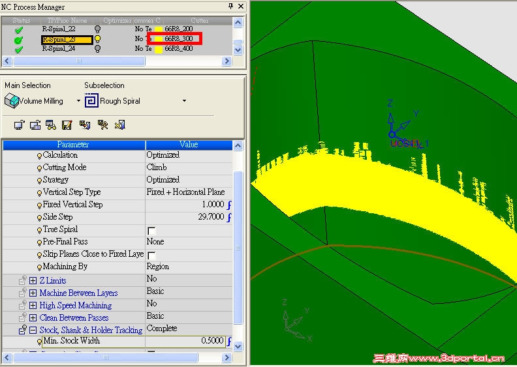Click the process list scroll right arrow
This screenshot has height=367, width=517.
[x=227, y=61]
